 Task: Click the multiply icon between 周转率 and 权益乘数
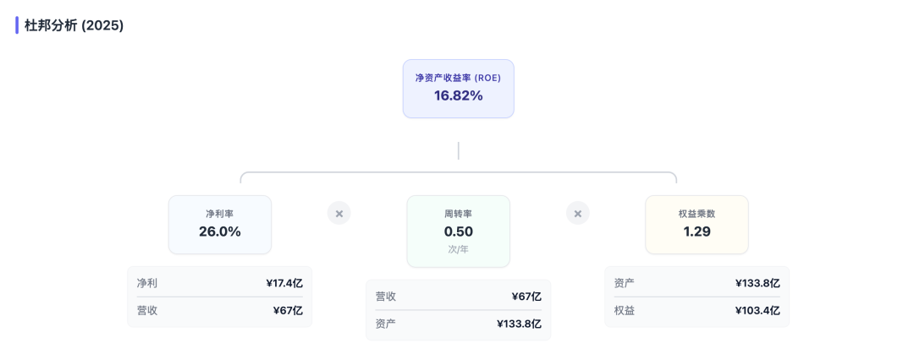[x=577, y=214]
